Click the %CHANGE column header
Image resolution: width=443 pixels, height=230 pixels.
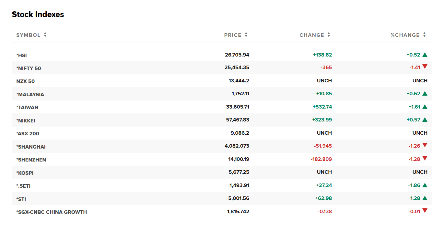point(405,35)
